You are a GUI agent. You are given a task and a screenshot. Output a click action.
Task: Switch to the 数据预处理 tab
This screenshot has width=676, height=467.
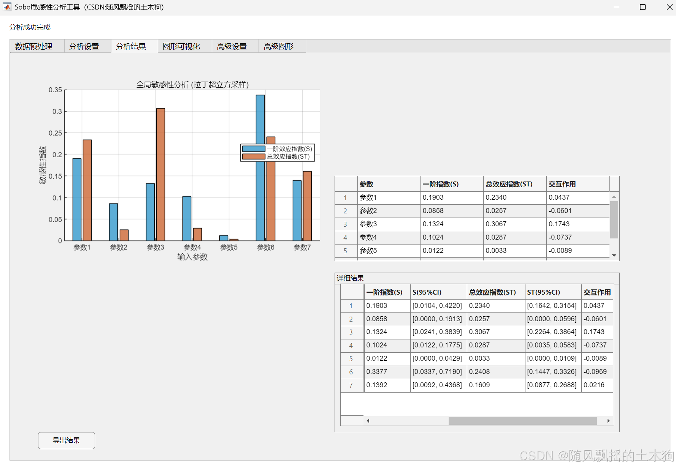(x=37, y=46)
